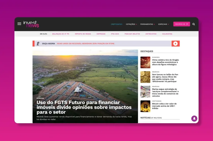Expand the Ferramentas dropdown
Screen dimensions: 213x141
coord(148,24)
